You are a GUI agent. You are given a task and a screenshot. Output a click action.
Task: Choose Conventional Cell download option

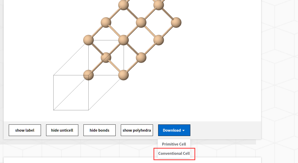[174, 153]
